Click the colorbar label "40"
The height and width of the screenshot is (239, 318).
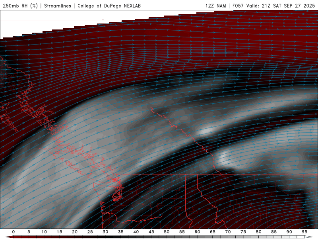pos(136,232)
